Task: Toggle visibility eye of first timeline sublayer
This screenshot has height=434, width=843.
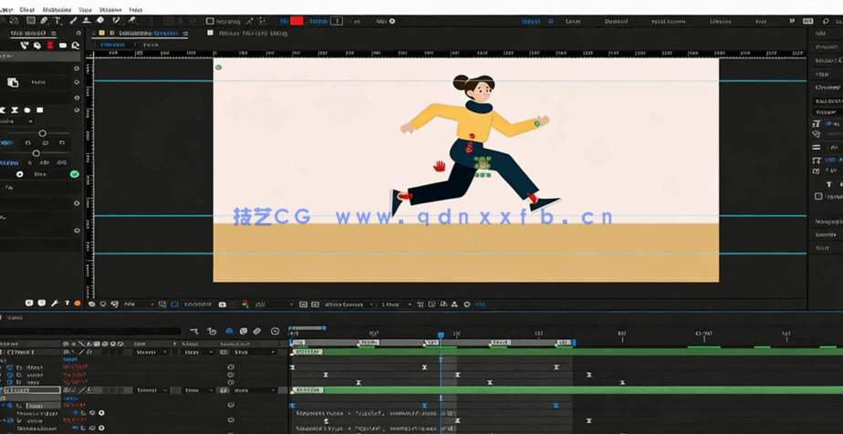Action: (10, 367)
